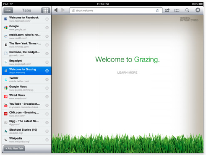206x155 pixels.
Task: Open the Slashdot Stories (10) tab
Action: pos(26,131)
